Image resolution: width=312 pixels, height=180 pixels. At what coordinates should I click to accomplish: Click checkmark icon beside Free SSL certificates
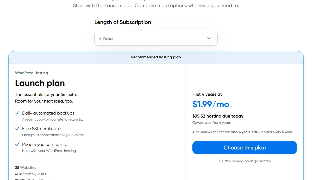coord(17,128)
